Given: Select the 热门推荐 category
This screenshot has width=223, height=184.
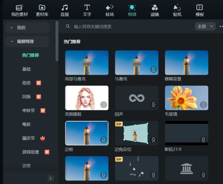Looking at the screenshot, I should (30, 55).
